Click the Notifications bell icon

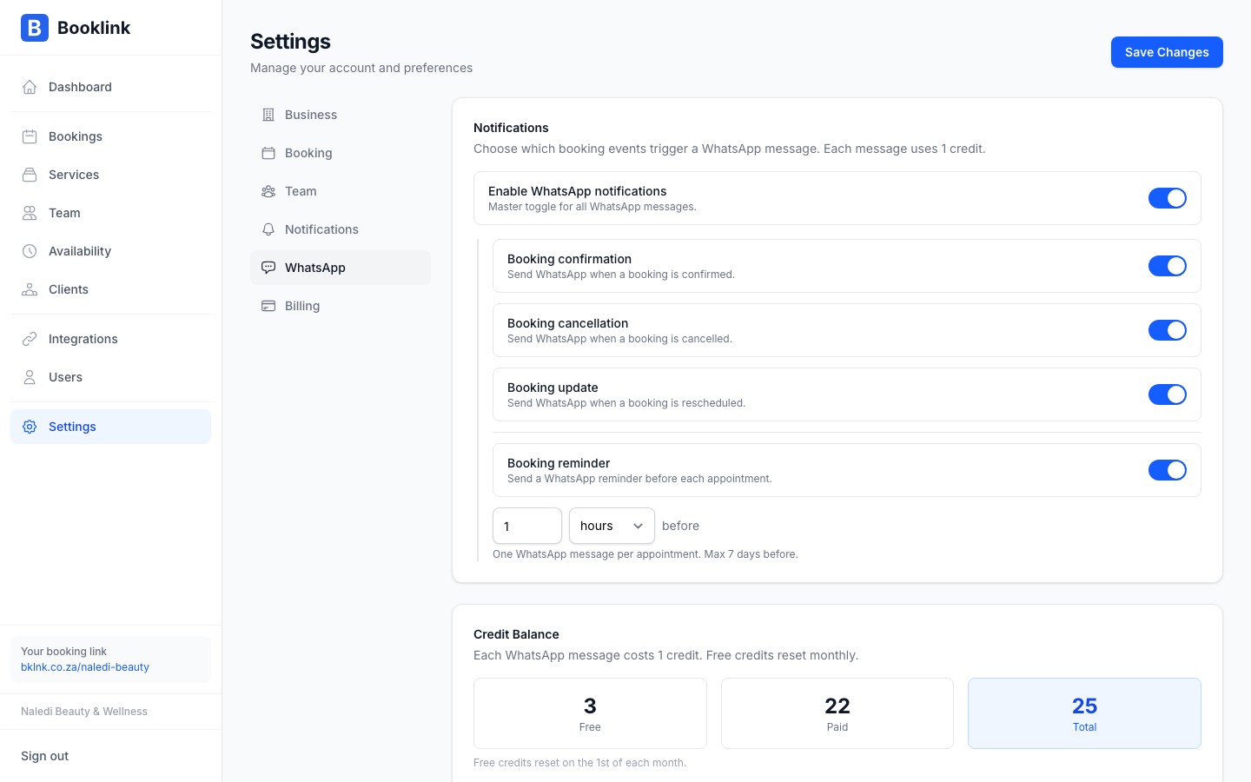pyautogui.click(x=268, y=229)
